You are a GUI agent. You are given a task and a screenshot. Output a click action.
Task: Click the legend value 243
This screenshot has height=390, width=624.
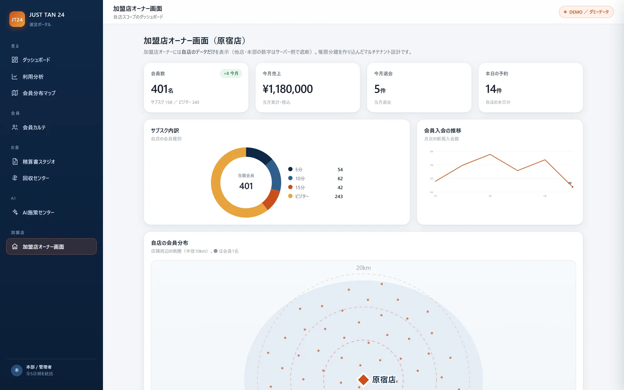(339, 196)
